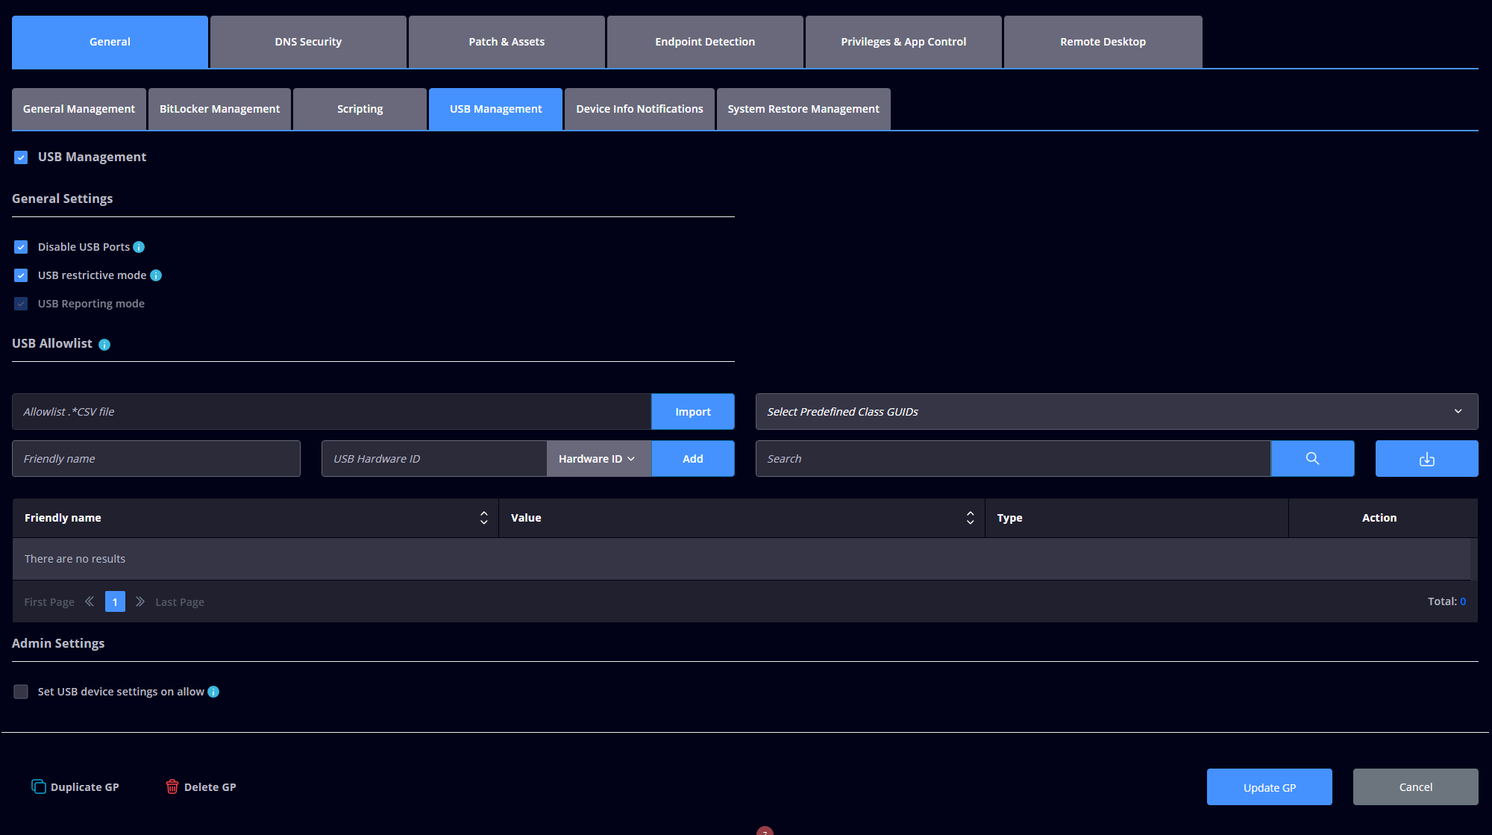Viewport: 1492px width, 835px height.
Task: Click the Update GP button
Action: pyautogui.click(x=1269, y=786)
